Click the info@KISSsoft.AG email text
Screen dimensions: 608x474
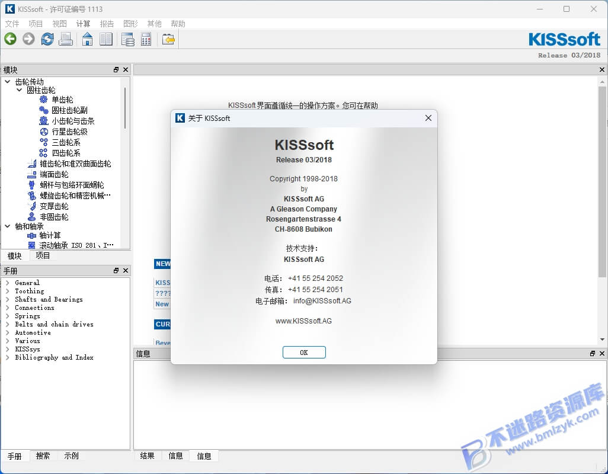pos(322,301)
